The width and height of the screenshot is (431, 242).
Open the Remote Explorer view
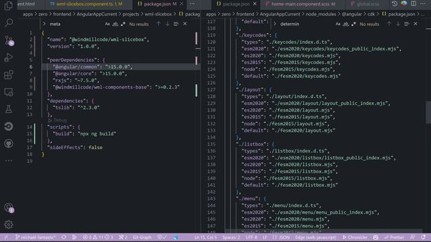[x=9, y=92]
